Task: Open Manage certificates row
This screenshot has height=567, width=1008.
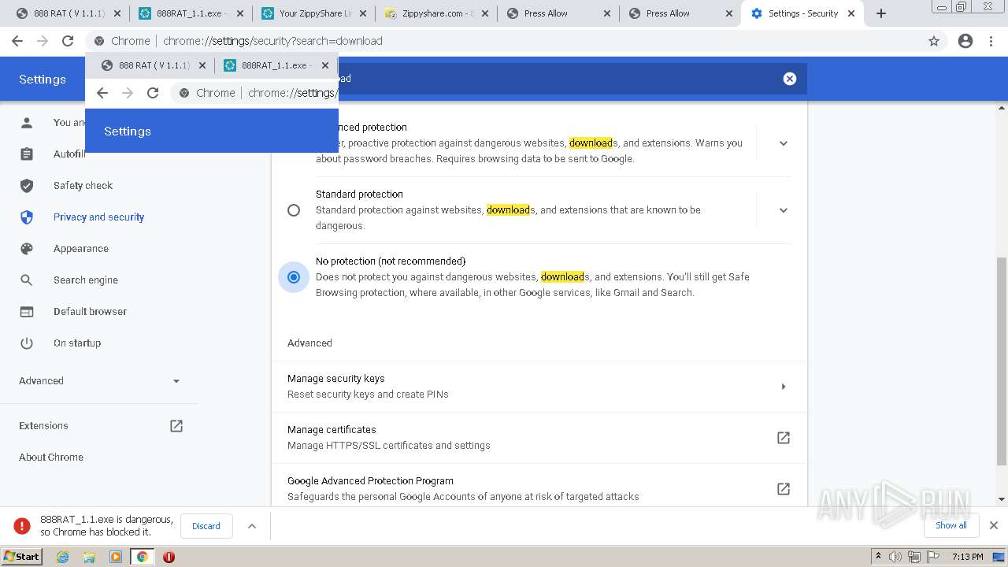Action: click(539, 438)
